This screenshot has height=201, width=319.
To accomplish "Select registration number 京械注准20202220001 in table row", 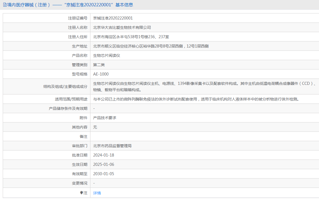I will pos(113,18).
